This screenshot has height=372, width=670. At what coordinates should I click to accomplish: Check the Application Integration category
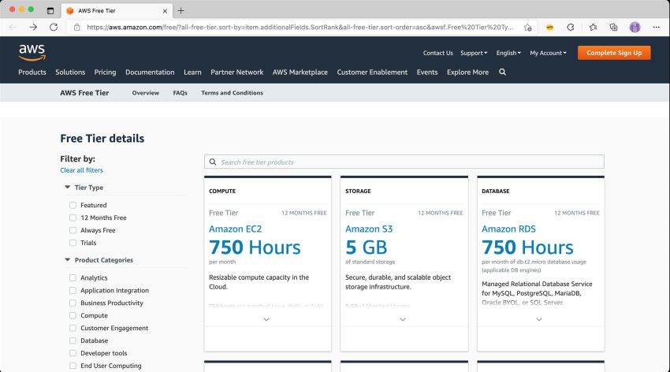[73, 290]
